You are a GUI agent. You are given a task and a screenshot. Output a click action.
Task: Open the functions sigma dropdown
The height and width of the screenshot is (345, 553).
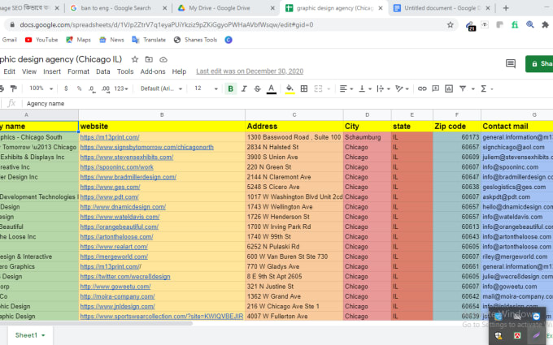click(x=486, y=88)
